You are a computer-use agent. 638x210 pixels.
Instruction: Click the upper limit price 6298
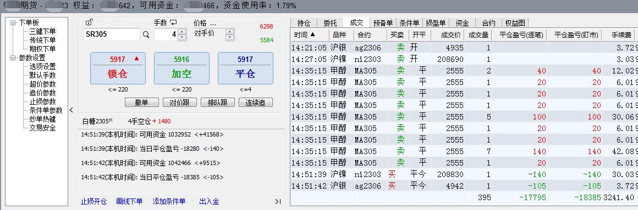click(267, 26)
